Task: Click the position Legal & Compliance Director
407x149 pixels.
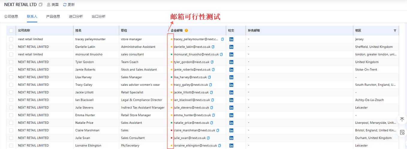Action: pos(141,100)
